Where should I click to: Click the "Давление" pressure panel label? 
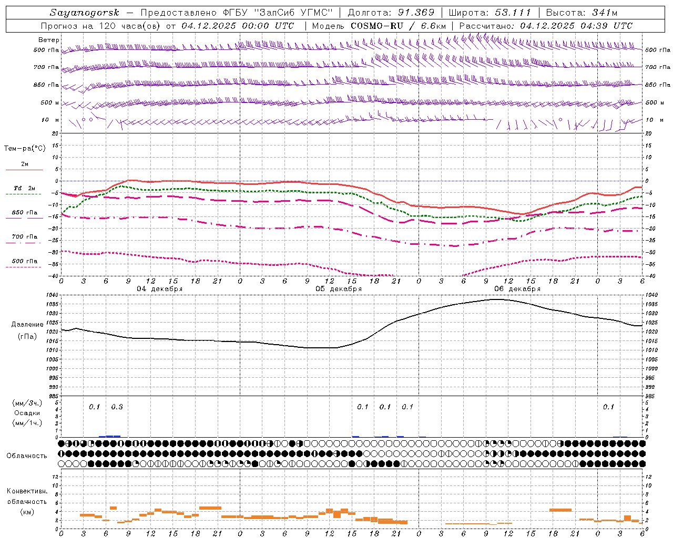(x=27, y=325)
